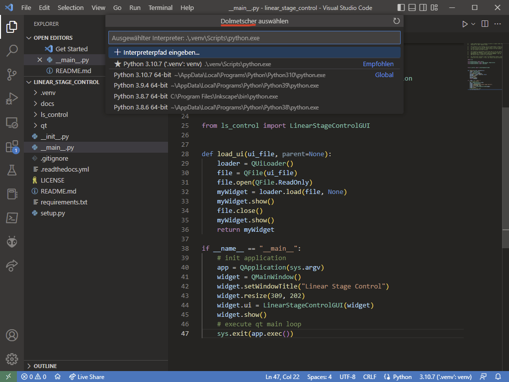Select Python 3.9.4 64-bit interpreter
Viewport: 509px width, 382px height.
[x=254, y=86]
